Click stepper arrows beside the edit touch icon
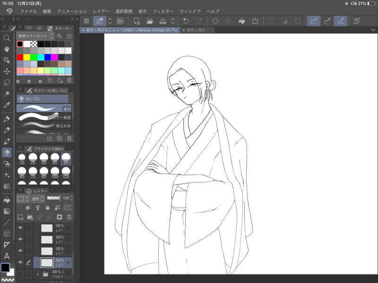This screenshot has width=378, height=283. click(110, 21)
